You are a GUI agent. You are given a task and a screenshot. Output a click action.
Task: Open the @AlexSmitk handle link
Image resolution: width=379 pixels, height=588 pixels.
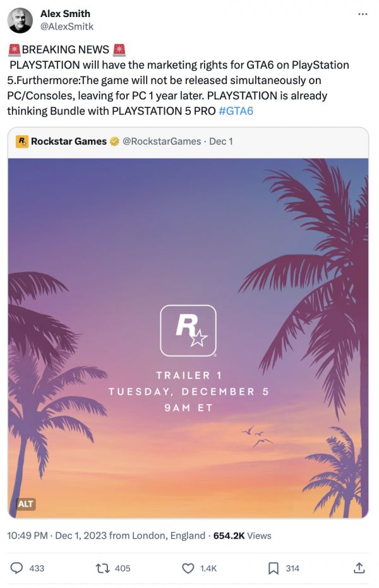[x=67, y=27]
